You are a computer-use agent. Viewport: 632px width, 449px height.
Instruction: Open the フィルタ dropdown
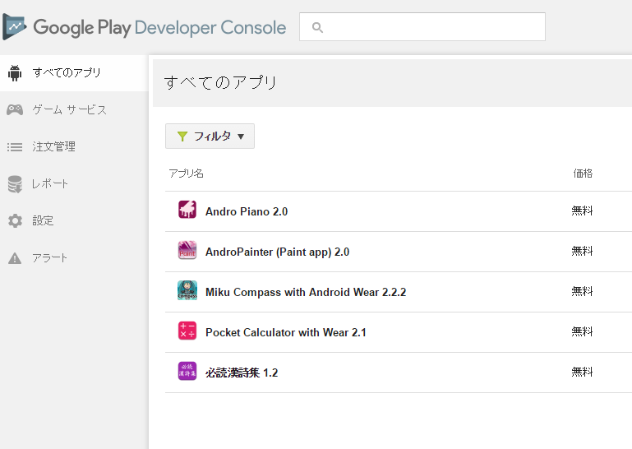pyautogui.click(x=210, y=137)
